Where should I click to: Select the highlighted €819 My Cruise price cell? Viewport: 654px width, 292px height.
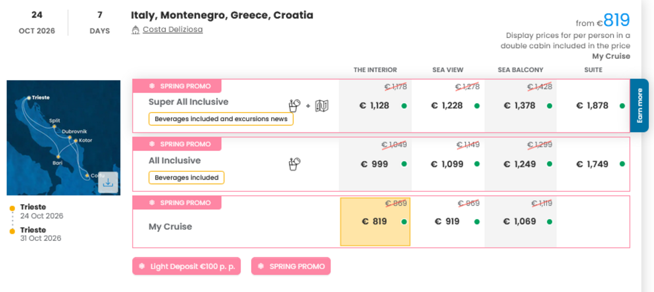[375, 221]
